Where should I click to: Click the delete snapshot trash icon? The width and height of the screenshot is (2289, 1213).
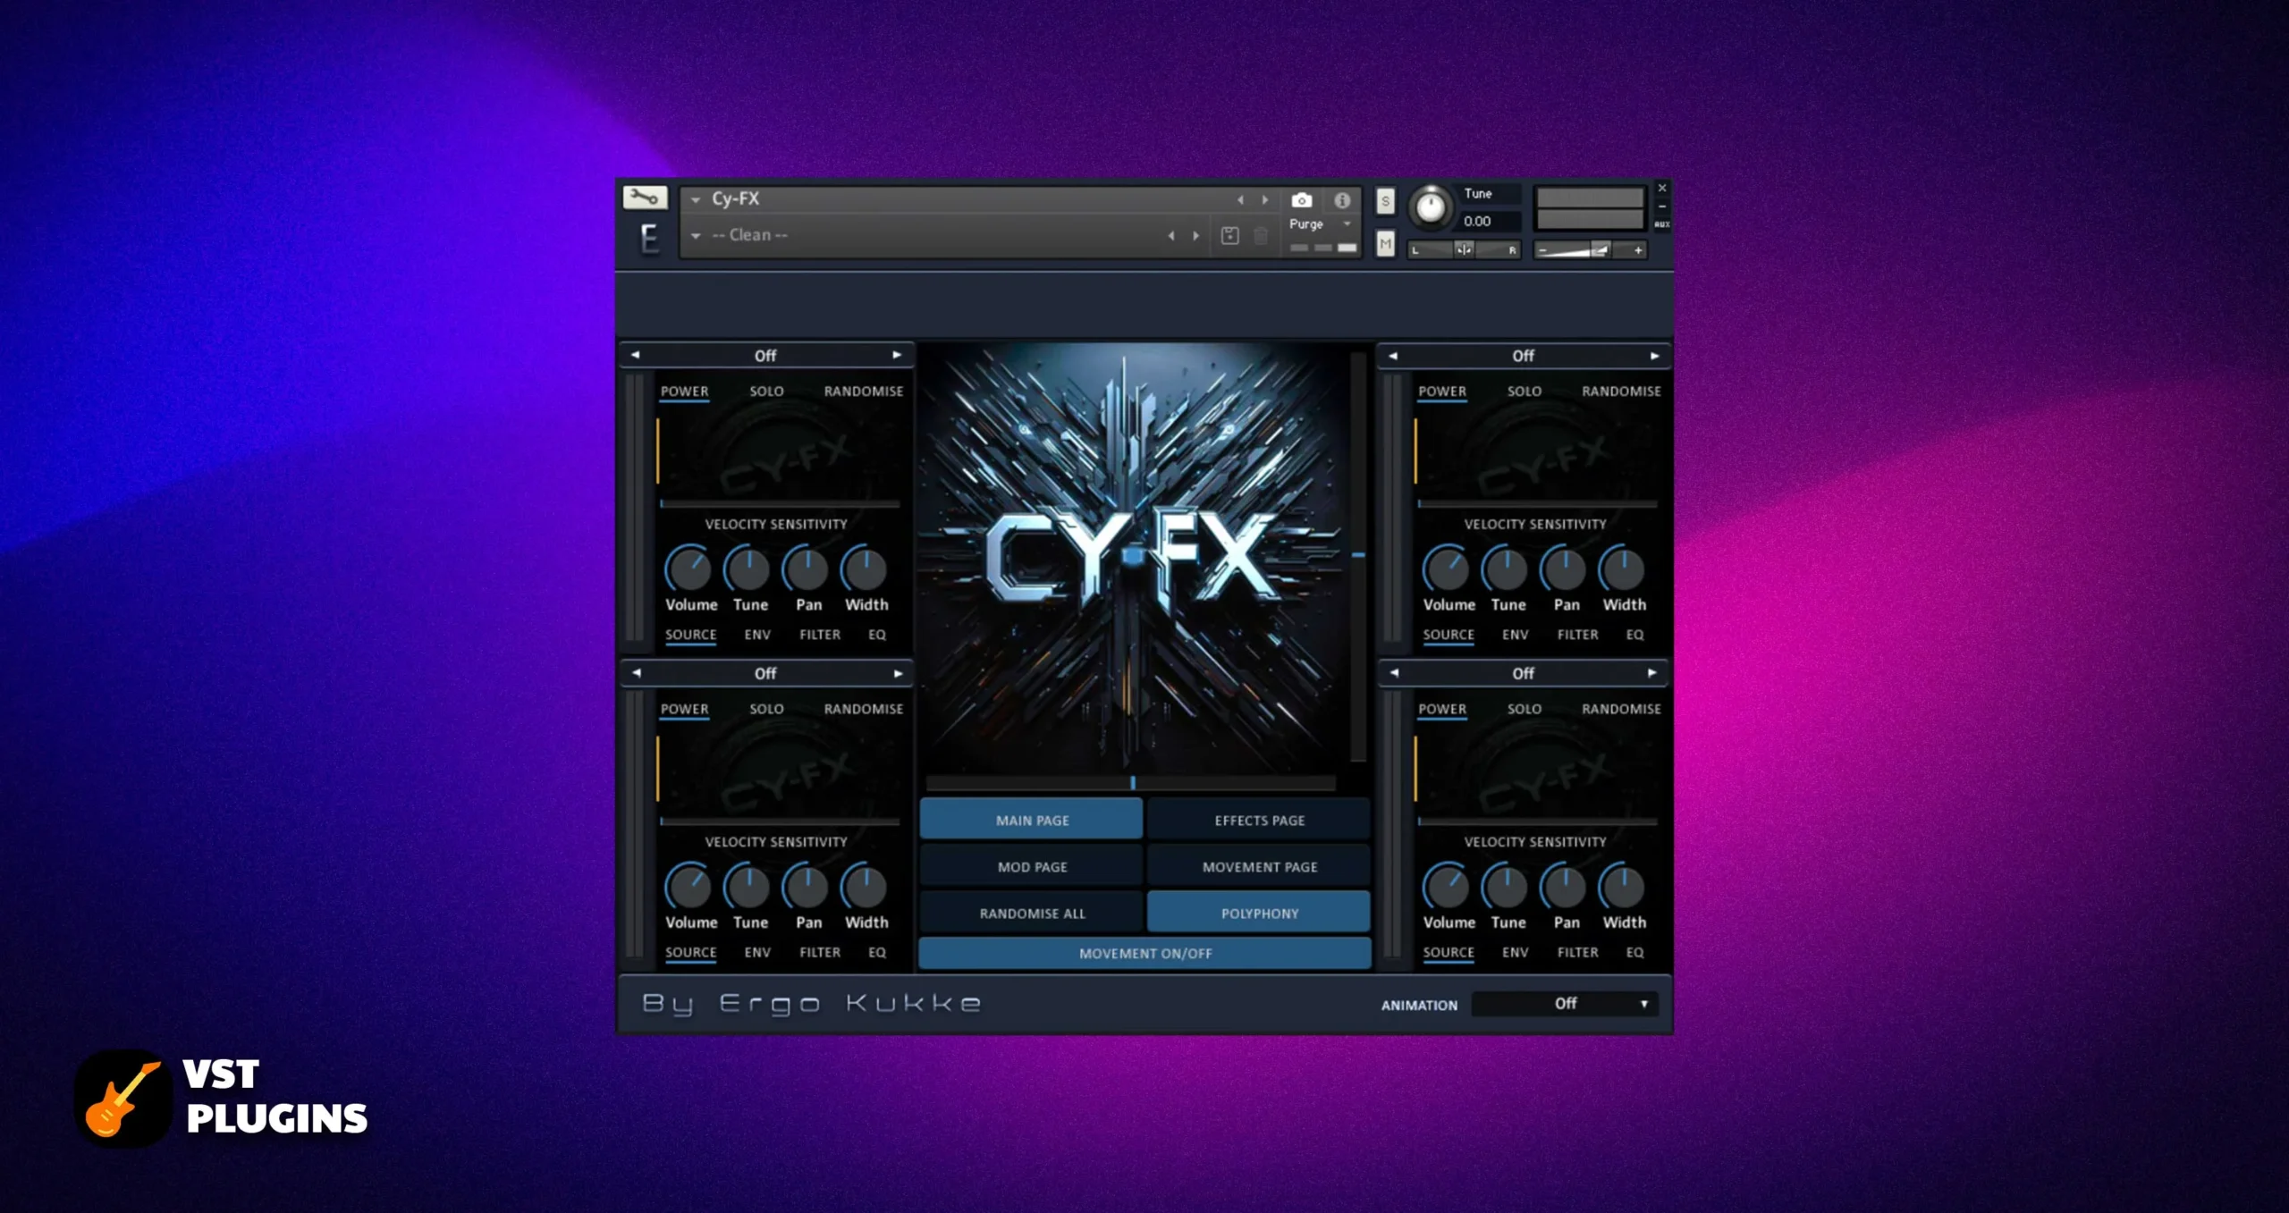click(1261, 236)
